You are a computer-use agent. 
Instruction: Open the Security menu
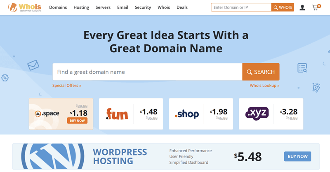pyautogui.click(x=143, y=7)
